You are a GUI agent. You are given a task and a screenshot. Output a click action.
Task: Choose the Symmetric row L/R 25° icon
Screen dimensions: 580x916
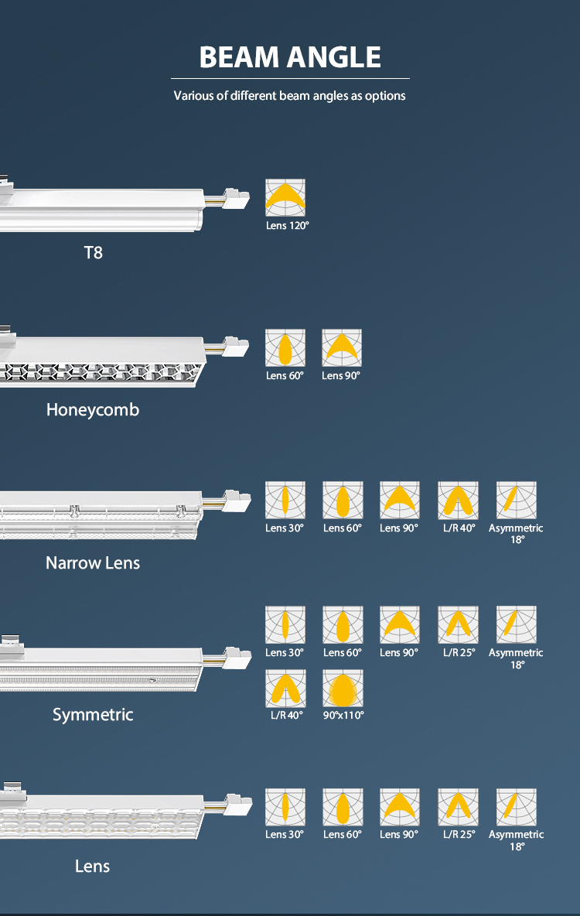point(458,625)
